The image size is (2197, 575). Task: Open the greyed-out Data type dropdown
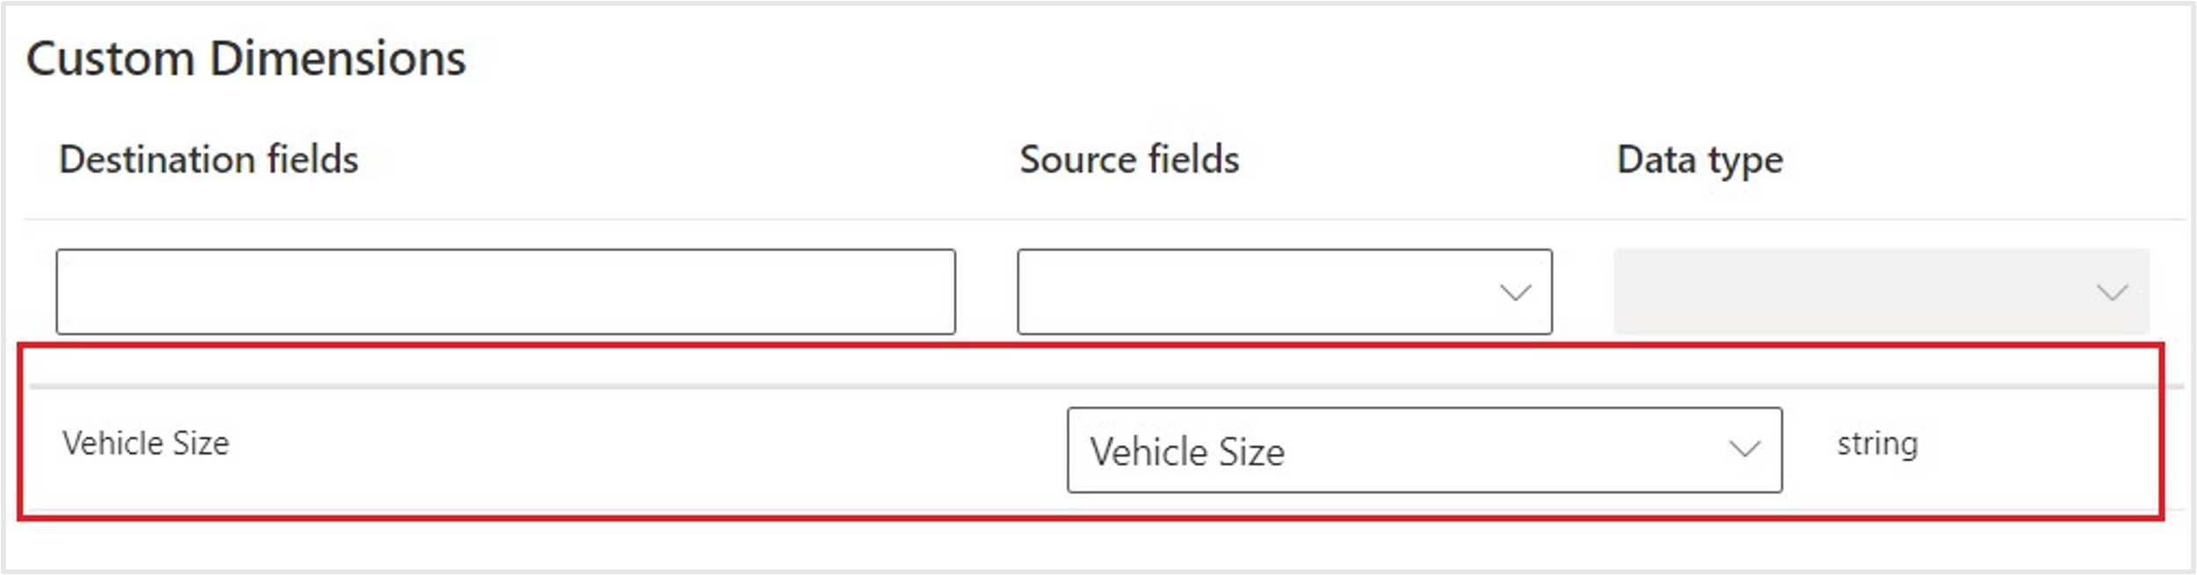[1881, 291]
